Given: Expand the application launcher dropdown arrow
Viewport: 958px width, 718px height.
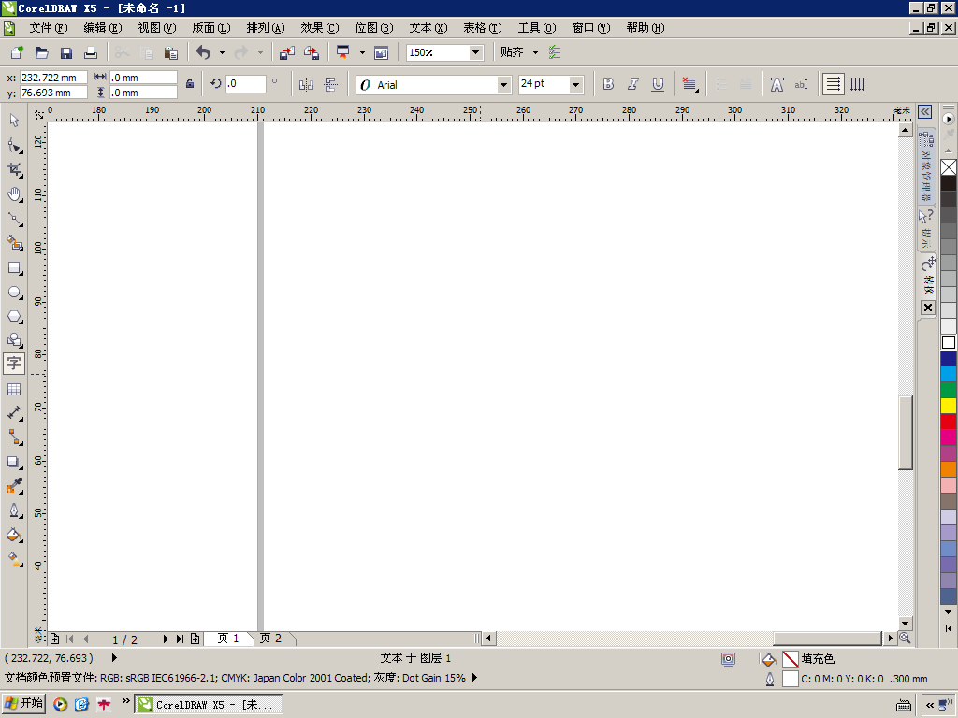Looking at the screenshot, I should click(x=362, y=53).
